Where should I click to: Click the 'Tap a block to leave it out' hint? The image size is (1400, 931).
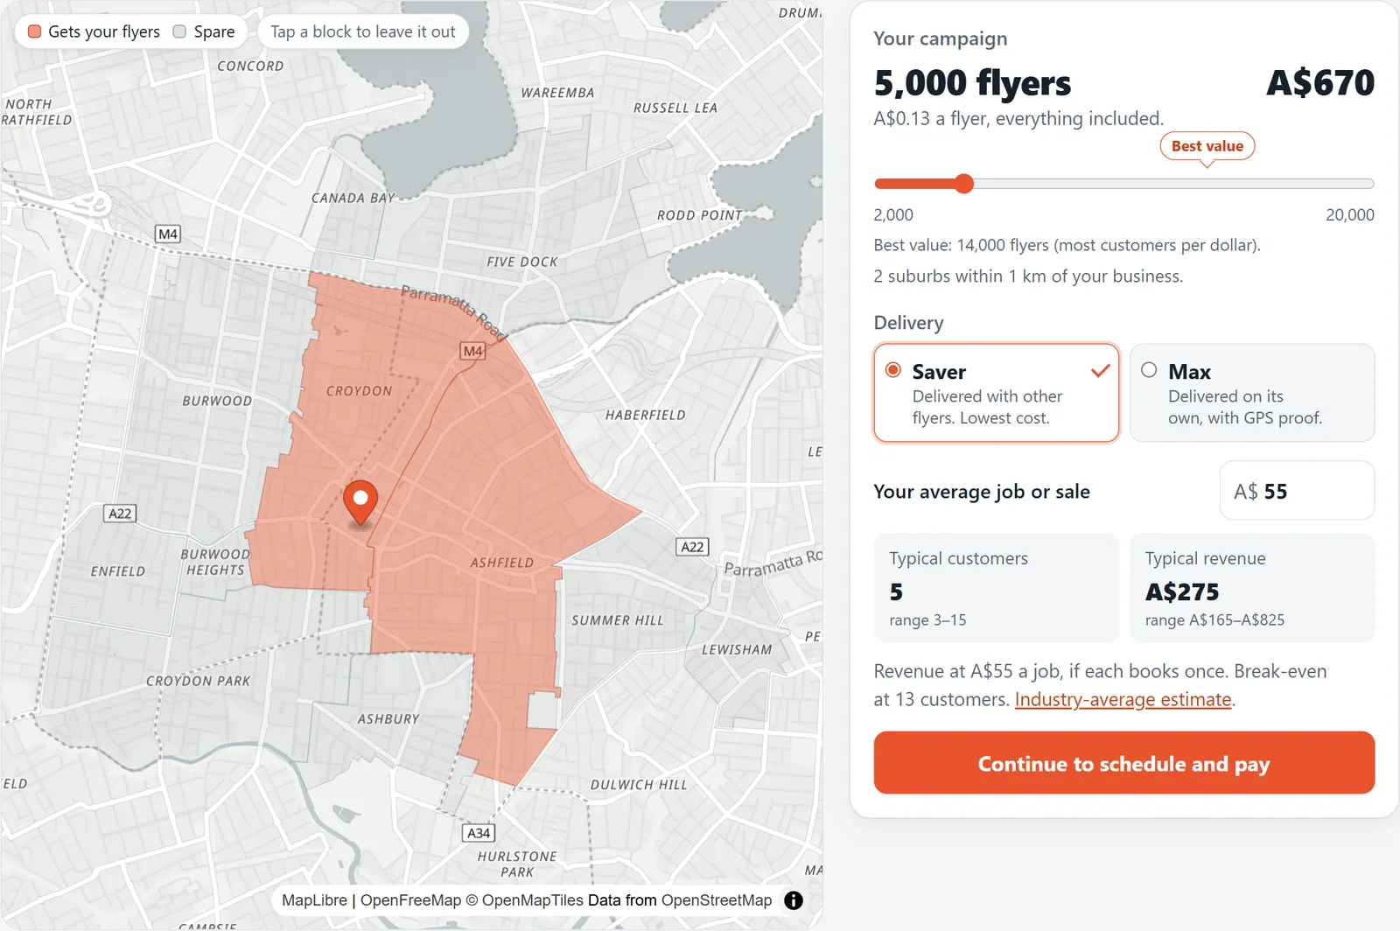363,31
